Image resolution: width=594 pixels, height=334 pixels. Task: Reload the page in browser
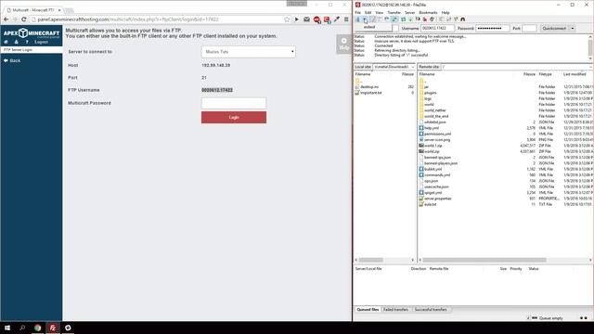[24, 19]
